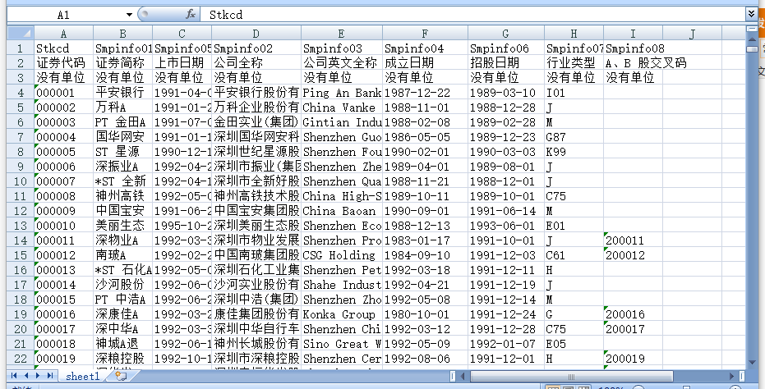Click the formula bar containing Stkcd
This screenshot has width=765, height=389.
point(472,15)
